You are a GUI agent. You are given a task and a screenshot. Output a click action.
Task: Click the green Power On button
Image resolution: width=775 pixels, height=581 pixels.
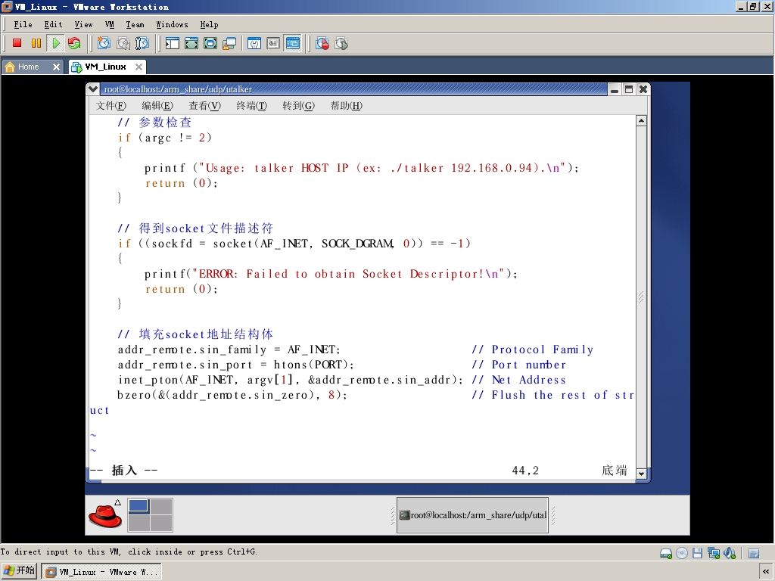[x=56, y=43]
